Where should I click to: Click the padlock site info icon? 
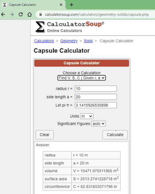click(x=41, y=14)
